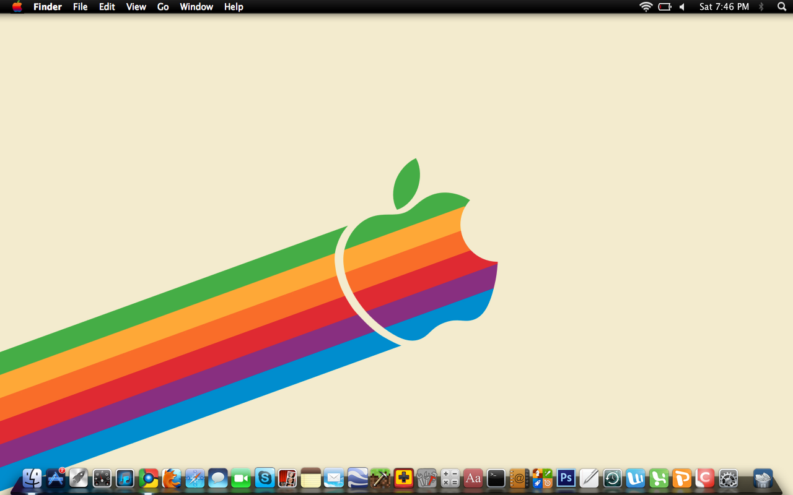
Task: Open the red C app icon in Dock
Action: (x=705, y=478)
